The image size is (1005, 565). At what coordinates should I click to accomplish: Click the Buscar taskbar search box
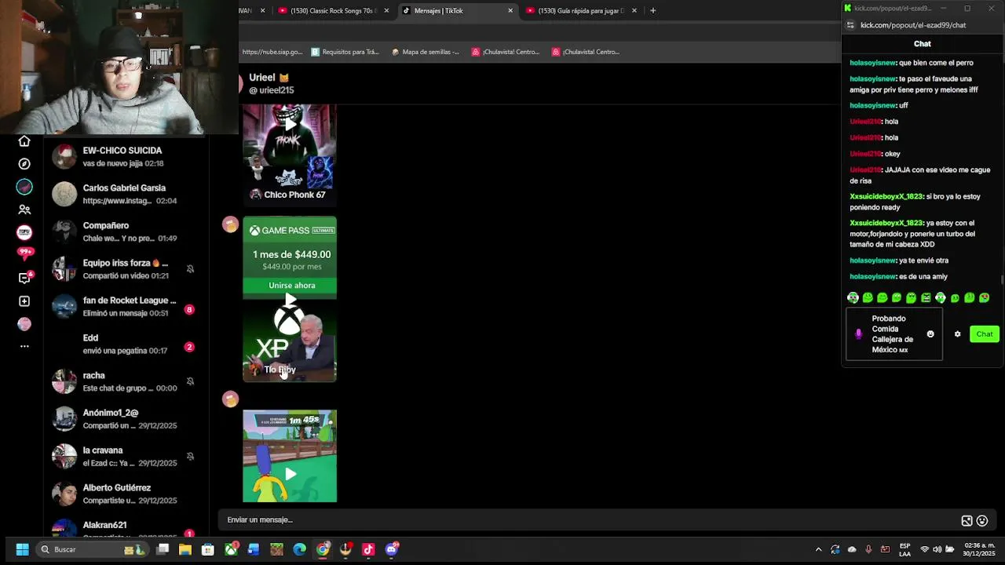(94, 549)
